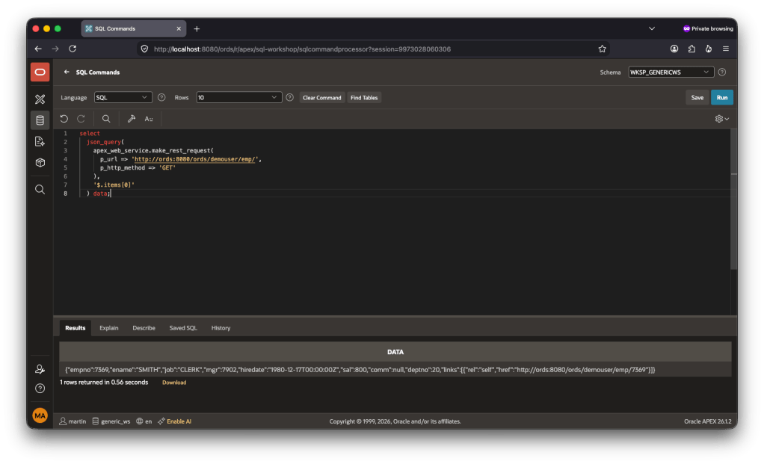Click the Oracle APEX home logo
Screen dimensions: 764x464
[40, 72]
